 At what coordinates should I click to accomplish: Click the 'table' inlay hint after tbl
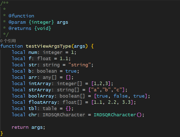pos(50,109)
